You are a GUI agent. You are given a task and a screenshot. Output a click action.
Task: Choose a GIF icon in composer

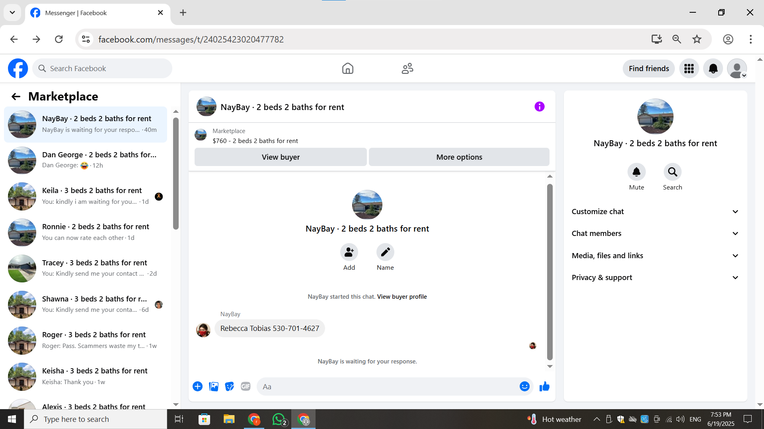click(246, 386)
